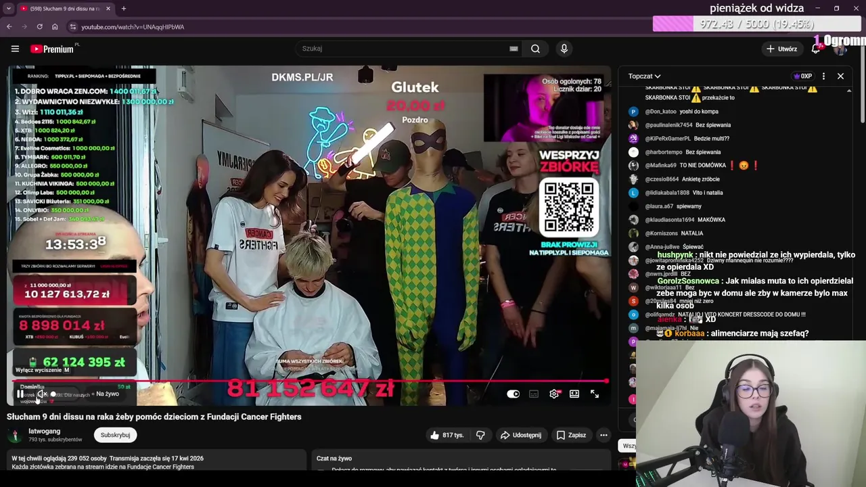Click @Mafinka69 avatar in chat
The height and width of the screenshot is (487, 866).
click(633, 166)
